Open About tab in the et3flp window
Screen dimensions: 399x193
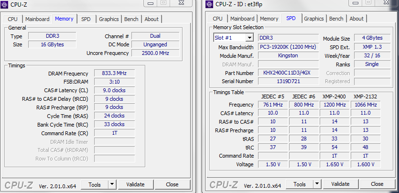tap(356, 19)
